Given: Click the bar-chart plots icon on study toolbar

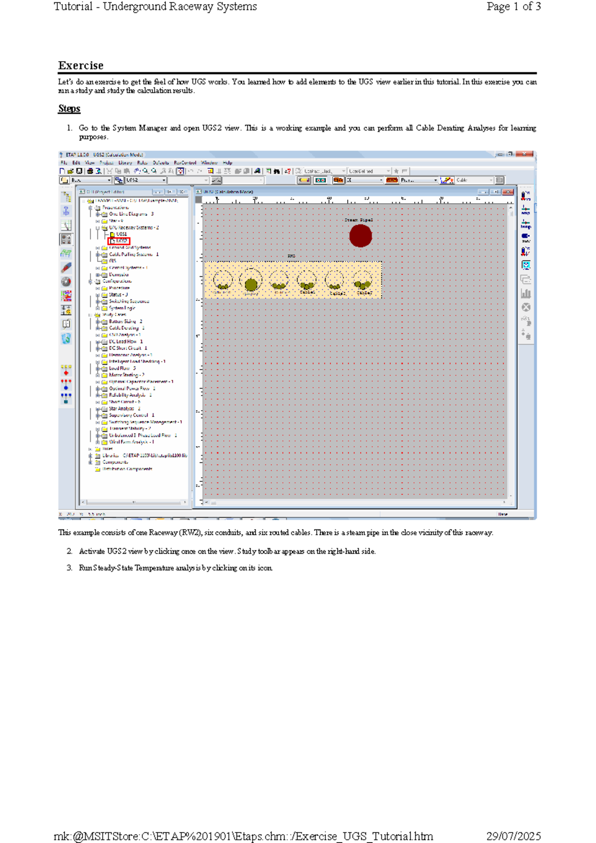Looking at the screenshot, I should click(x=525, y=293).
